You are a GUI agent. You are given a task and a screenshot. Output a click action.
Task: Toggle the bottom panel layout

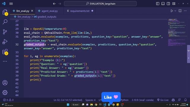coord(163,4)
